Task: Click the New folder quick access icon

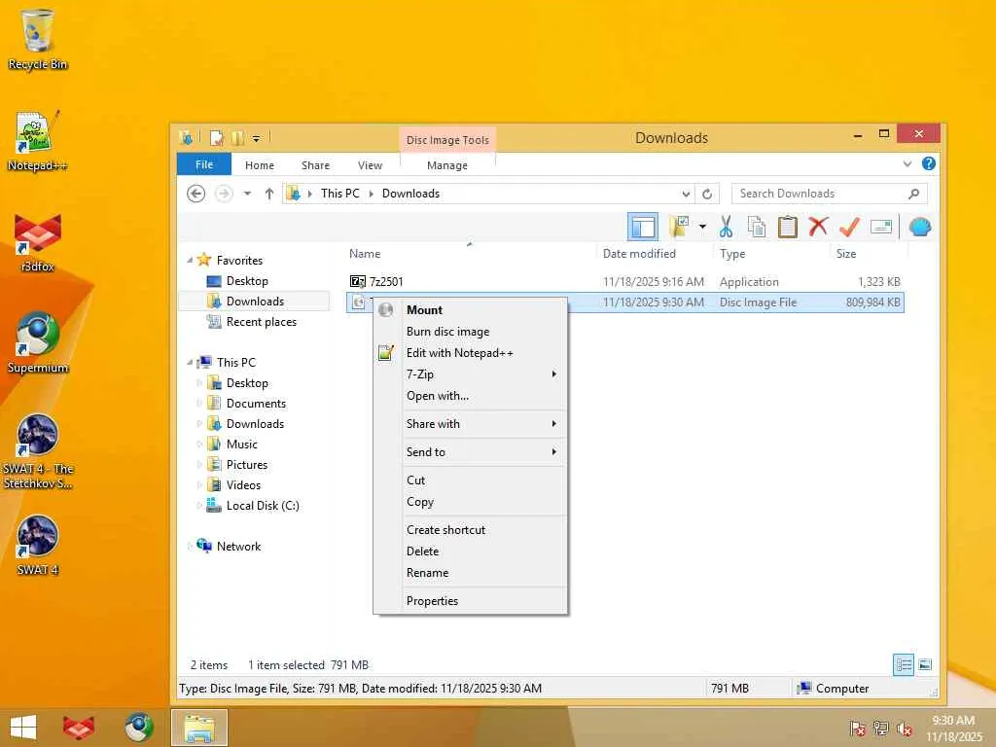Action: click(x=237, y=137)
